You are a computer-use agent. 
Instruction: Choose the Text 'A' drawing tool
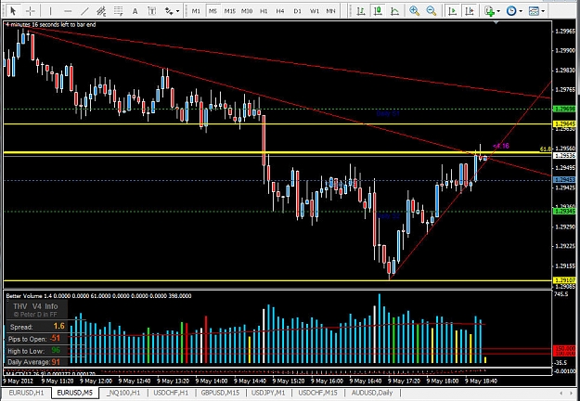[135, 11]
